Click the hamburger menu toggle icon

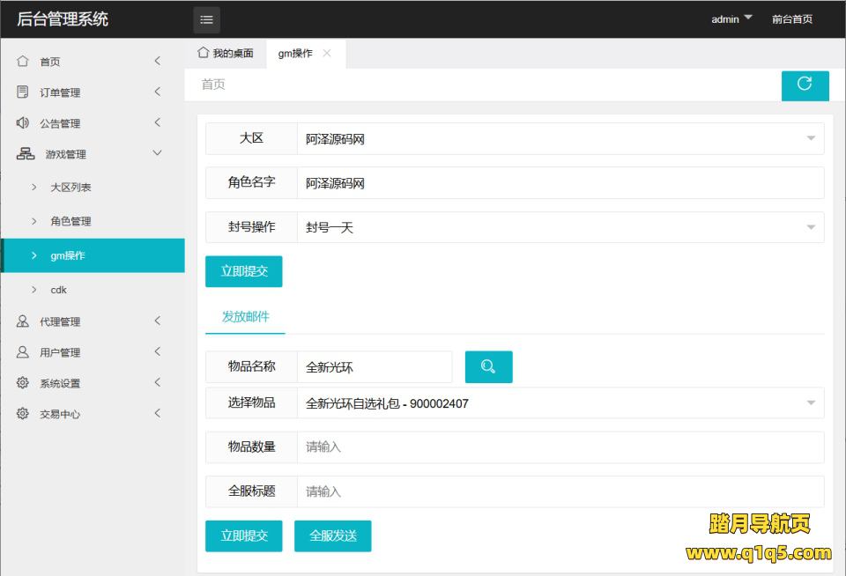(206, 19)
